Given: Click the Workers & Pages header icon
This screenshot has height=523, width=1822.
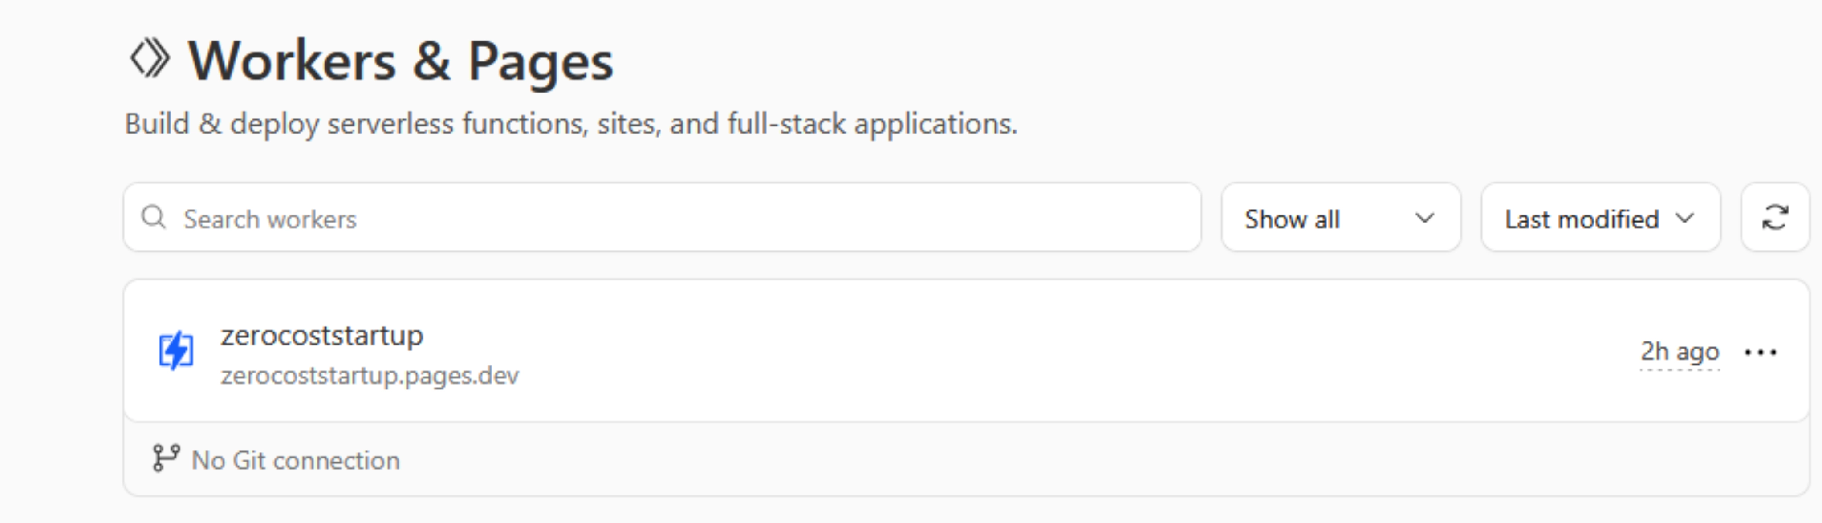Looking at the screenshot, I should (x=150, y=59).
